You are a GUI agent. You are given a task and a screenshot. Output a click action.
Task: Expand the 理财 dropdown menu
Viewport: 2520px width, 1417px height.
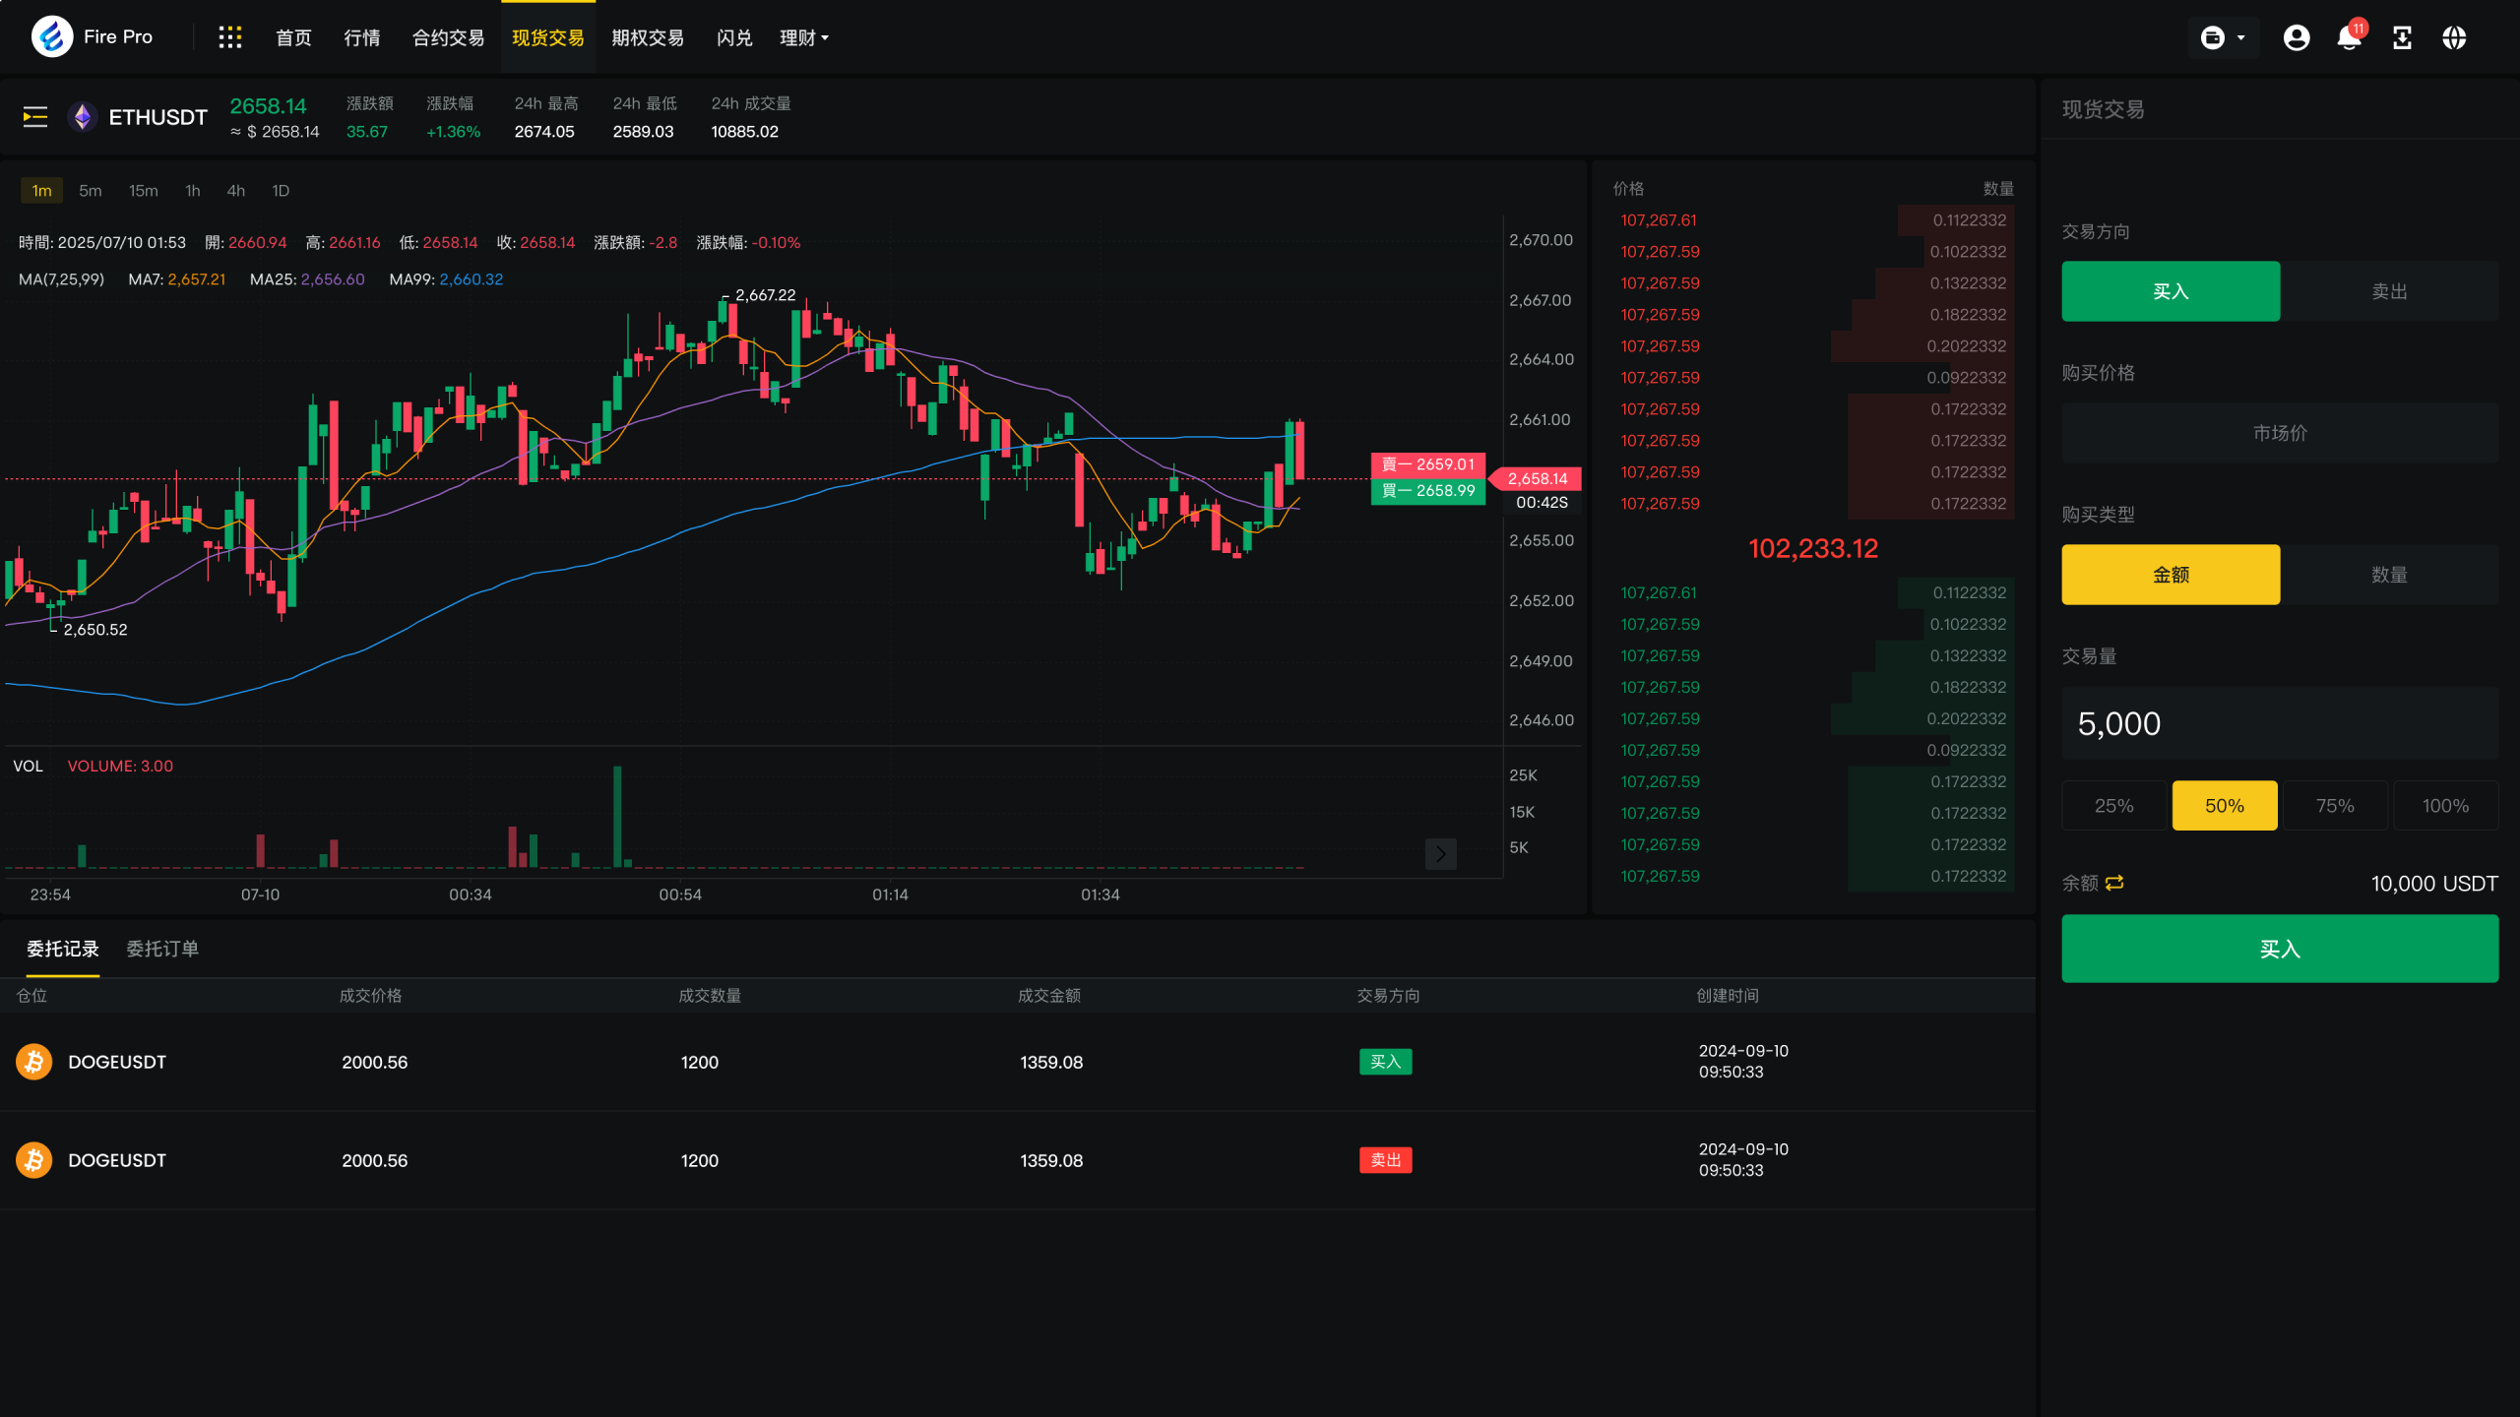[x=803, y=37]
